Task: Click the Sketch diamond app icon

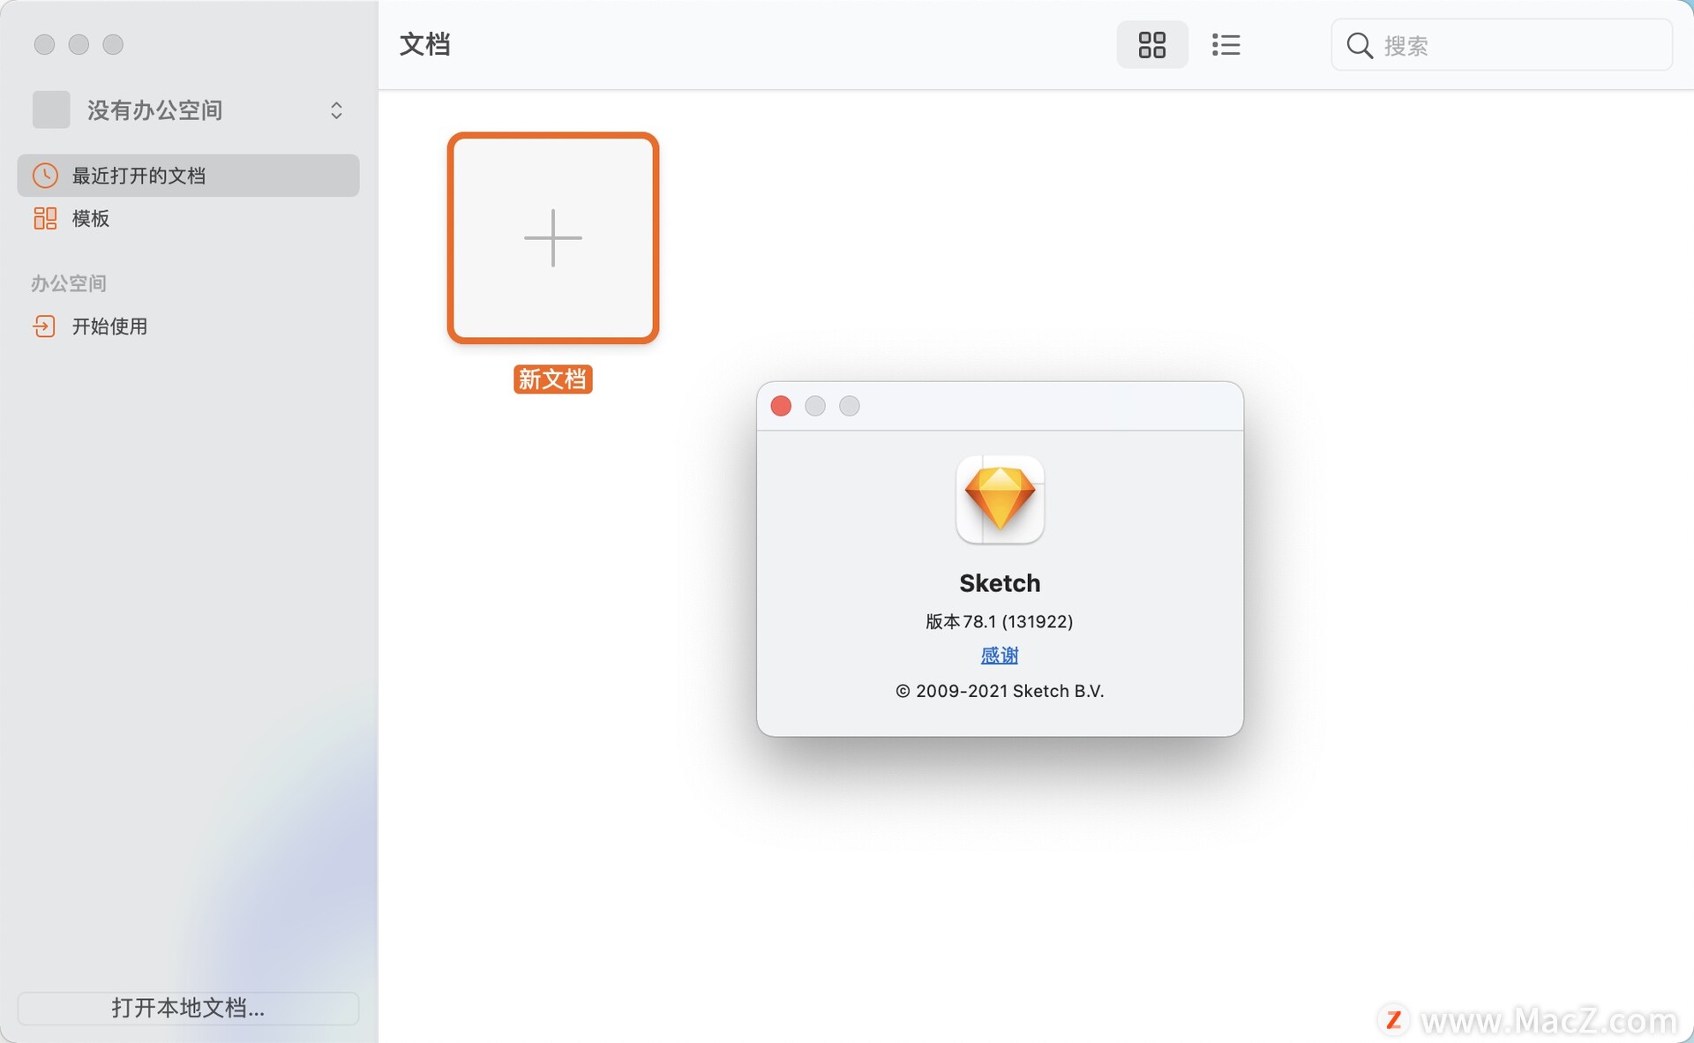Action: (x=1000, y=499)
